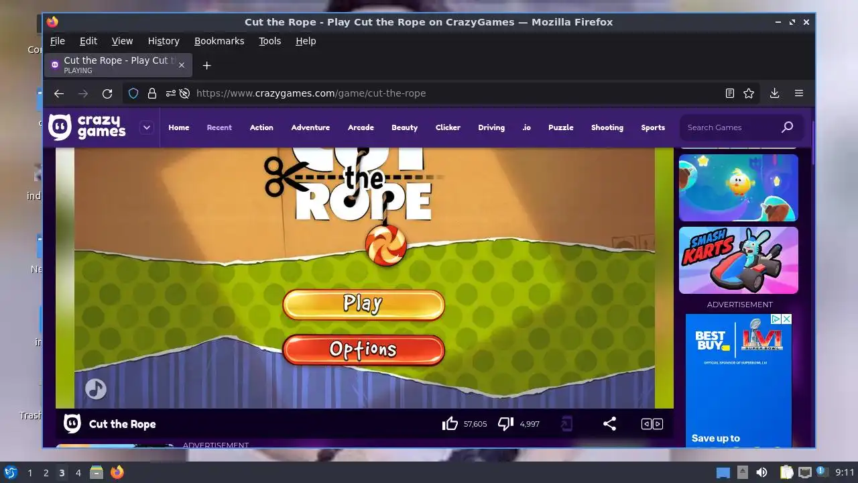
Task: Open the Driving category
Action: [x=491, y=127]
